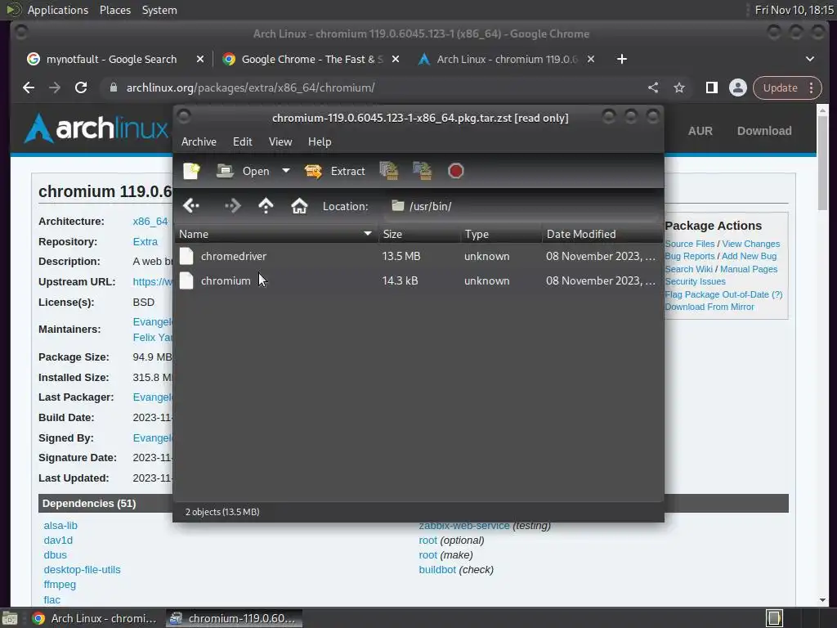Click the share page icon in Chrome
Viewport: 837px width, 628px height.
pyautogui.click(x=653, y=87)
